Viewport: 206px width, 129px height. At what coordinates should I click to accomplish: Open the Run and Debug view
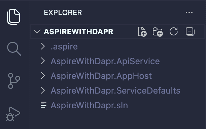[13, 114]
